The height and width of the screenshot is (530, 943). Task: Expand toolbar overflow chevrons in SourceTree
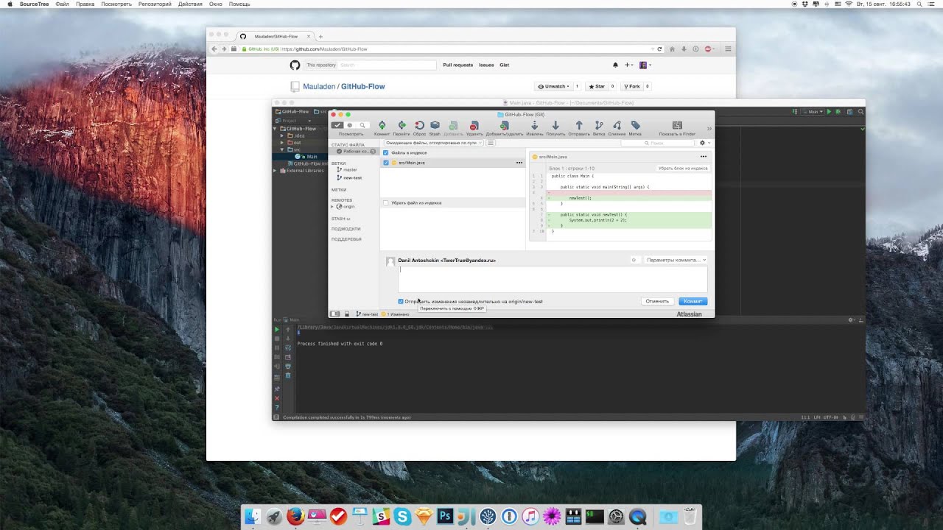[x=709, y=128]
